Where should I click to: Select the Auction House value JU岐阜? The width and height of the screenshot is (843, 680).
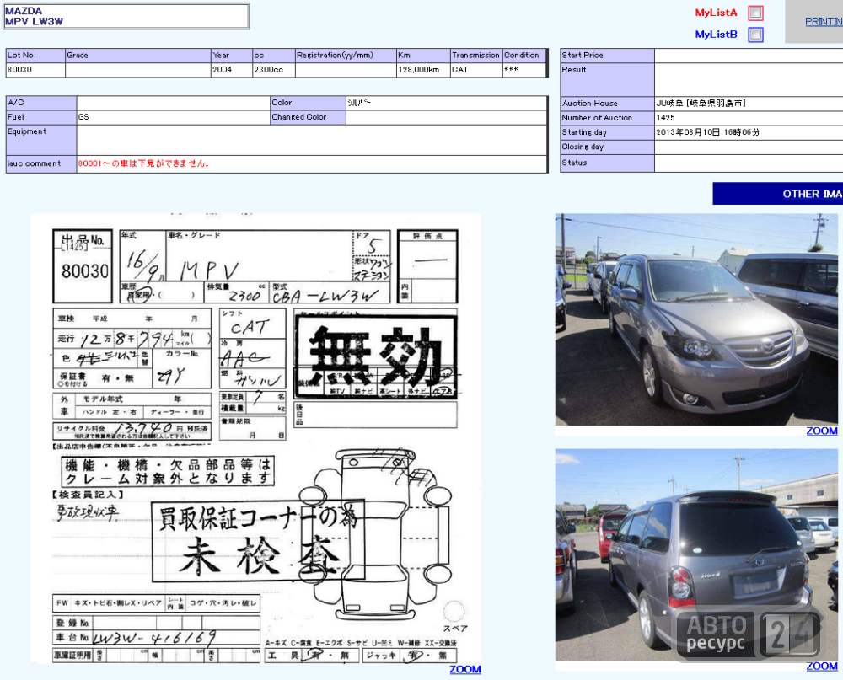(701, 103)
